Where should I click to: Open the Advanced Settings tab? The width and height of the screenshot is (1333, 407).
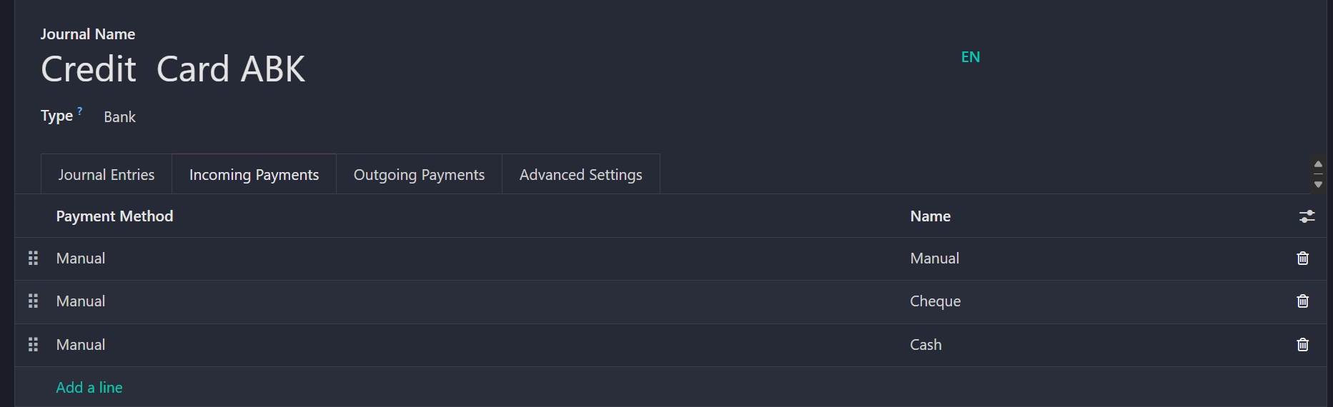[580, 175]
